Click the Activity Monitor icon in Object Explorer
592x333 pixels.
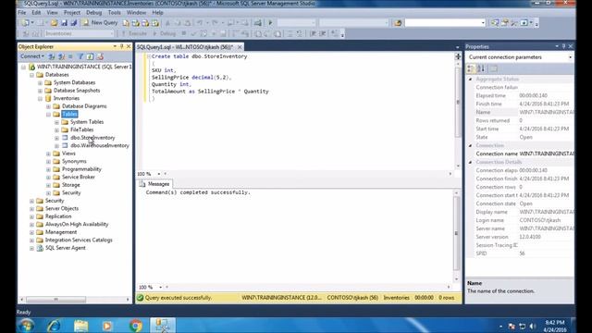[100, 56]
